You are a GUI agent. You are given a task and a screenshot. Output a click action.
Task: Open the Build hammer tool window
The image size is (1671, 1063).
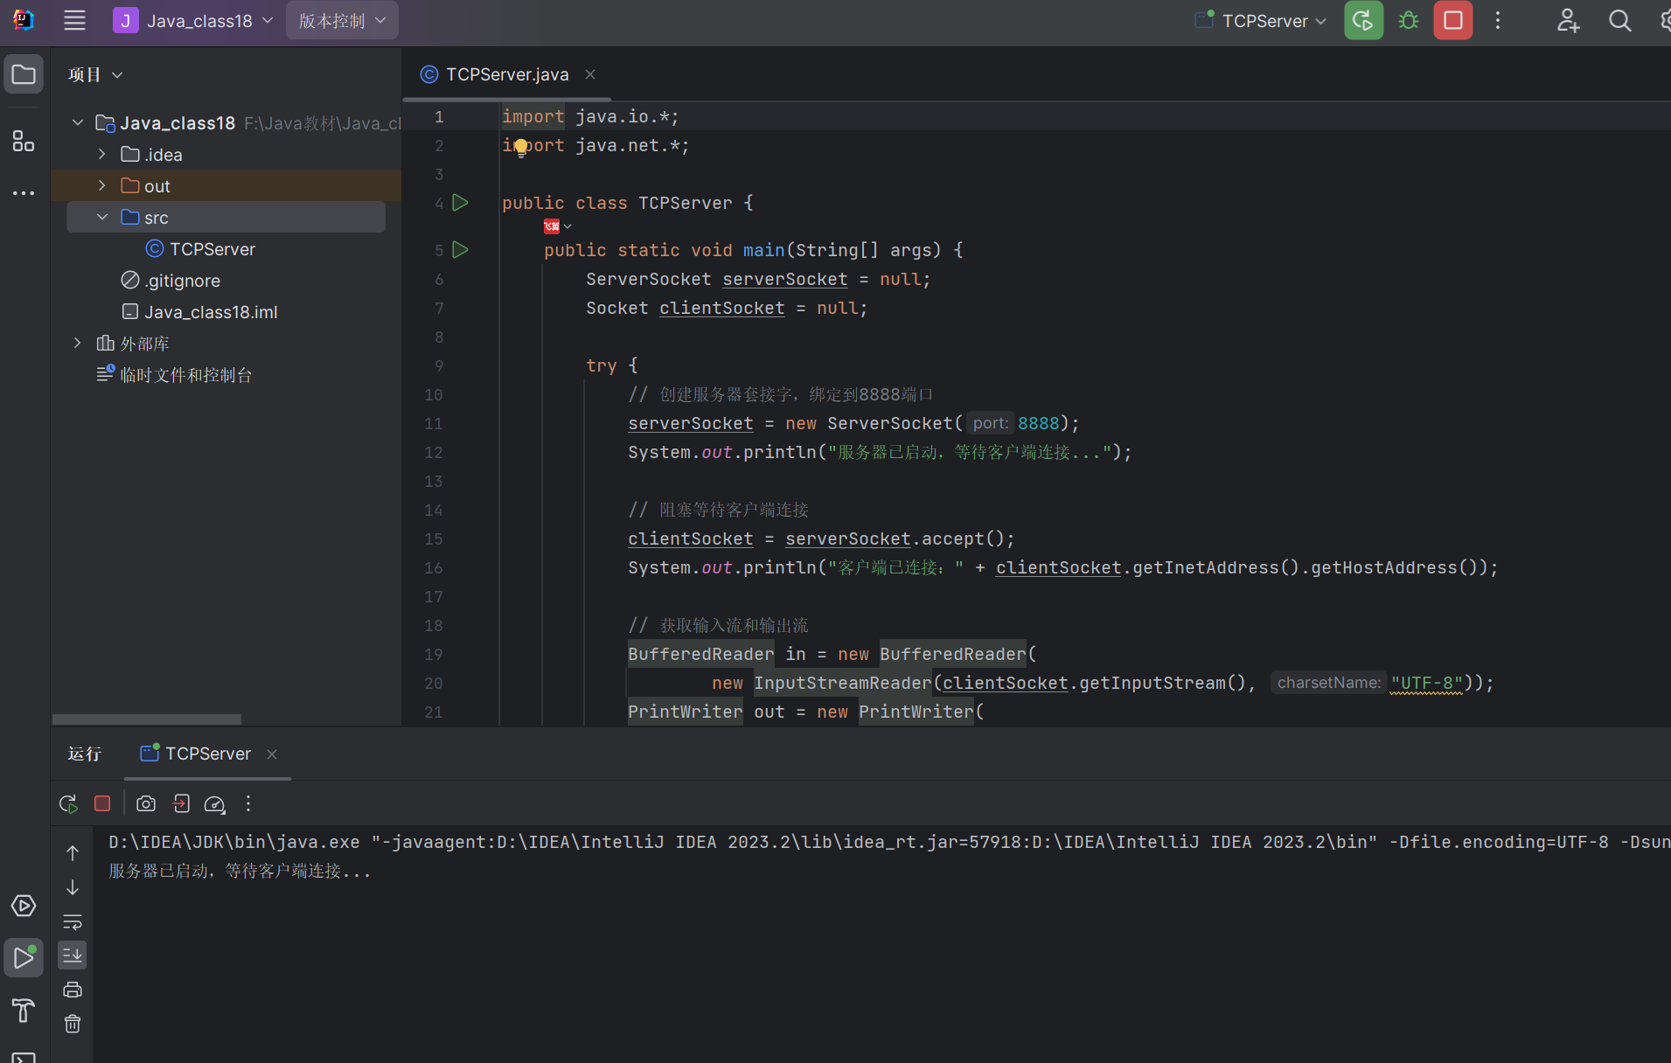pos(24,1011)
